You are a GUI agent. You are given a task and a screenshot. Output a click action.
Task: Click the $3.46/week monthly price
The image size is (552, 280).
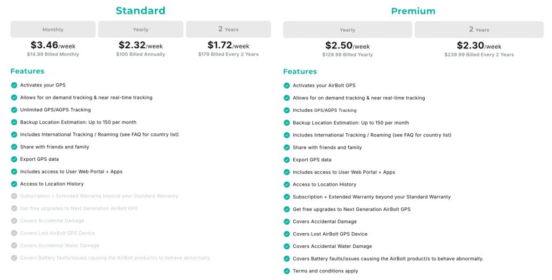click(x=53, y=45)
